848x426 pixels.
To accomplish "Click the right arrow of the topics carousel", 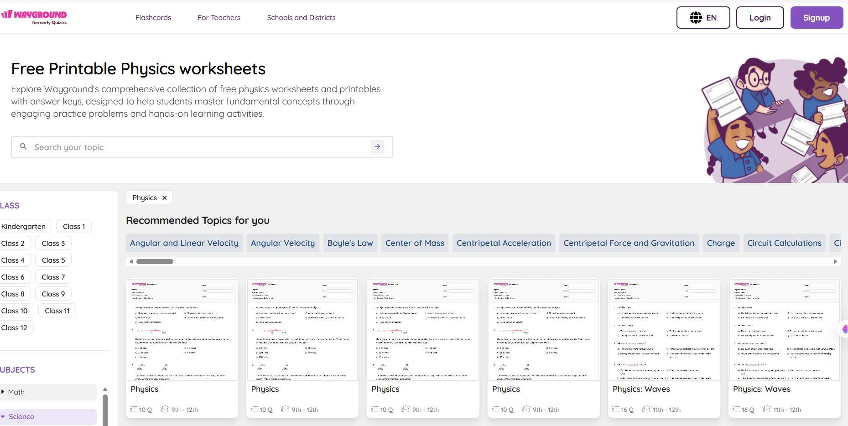I will click(x=836, y=261).
